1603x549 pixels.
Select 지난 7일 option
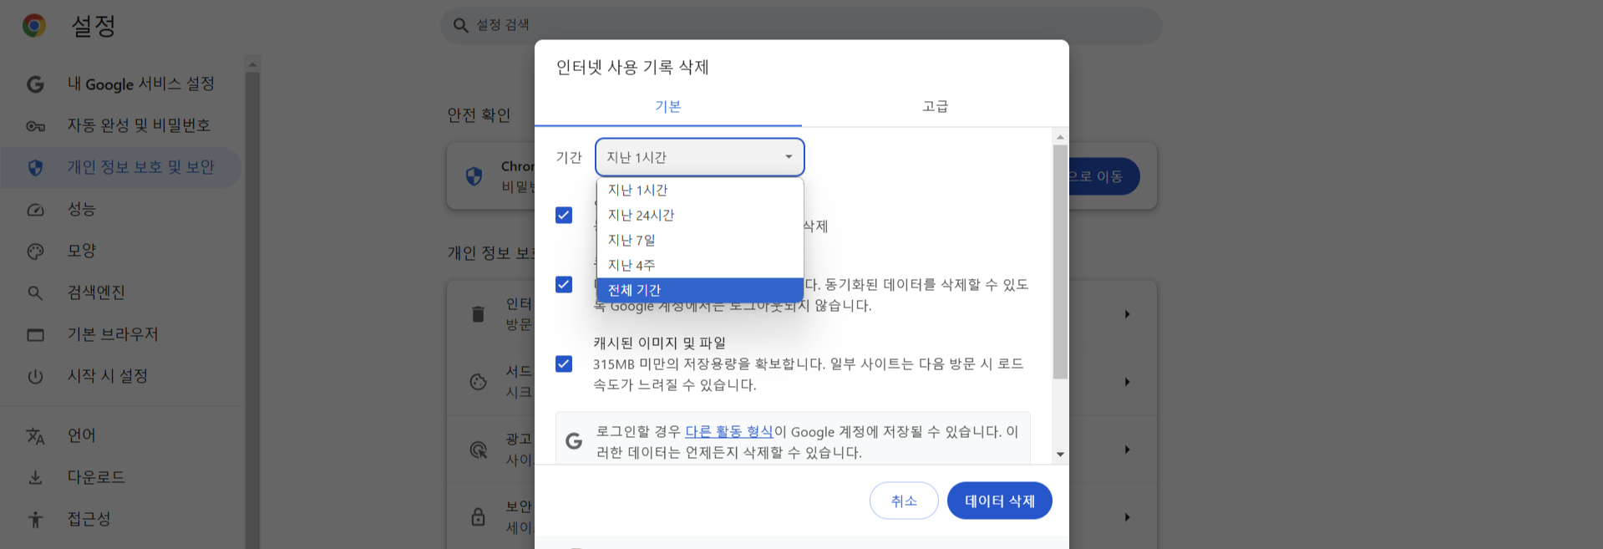[700, 241]
